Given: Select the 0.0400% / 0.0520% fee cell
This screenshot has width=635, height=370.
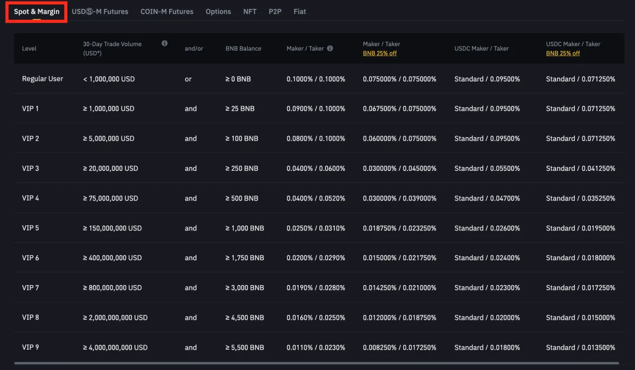Looking at the screenshot, I should (316, 198).
